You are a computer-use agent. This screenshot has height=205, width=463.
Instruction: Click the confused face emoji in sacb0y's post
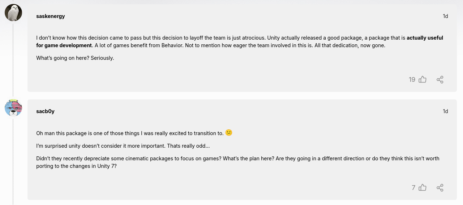[x=229, y=133]
